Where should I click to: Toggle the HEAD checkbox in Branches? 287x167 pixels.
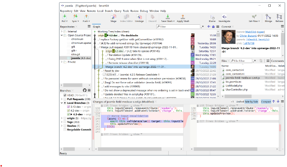[65, 95]
